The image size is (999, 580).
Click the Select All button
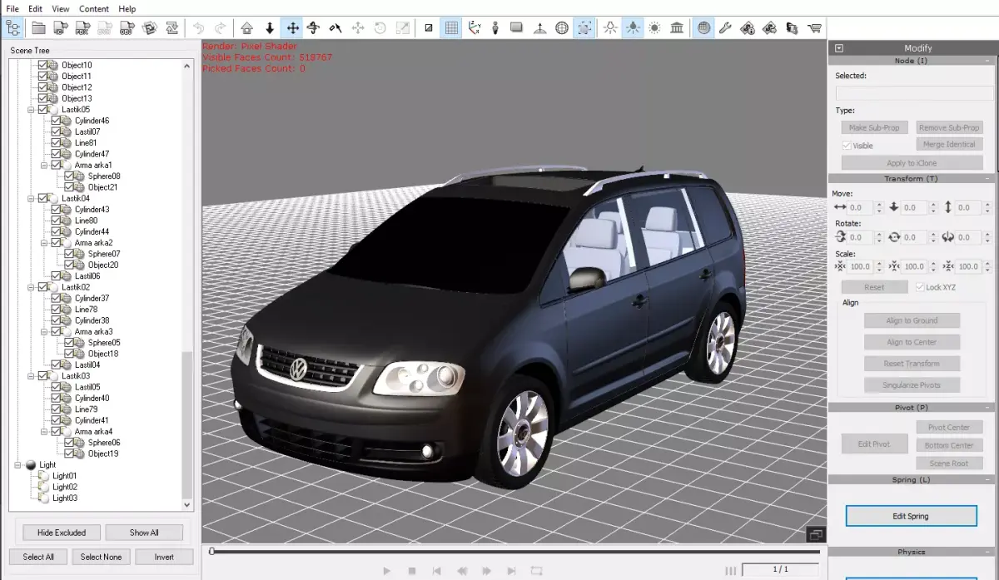[37, 556]
